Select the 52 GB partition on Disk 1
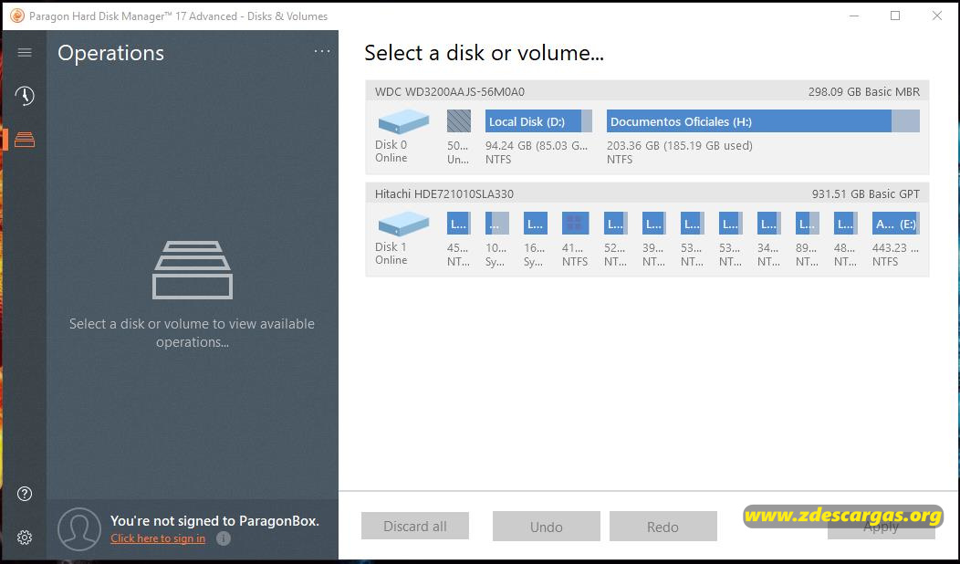Viewport: 960px width, 564px height. pyautogui.click(x=615, y=224)
